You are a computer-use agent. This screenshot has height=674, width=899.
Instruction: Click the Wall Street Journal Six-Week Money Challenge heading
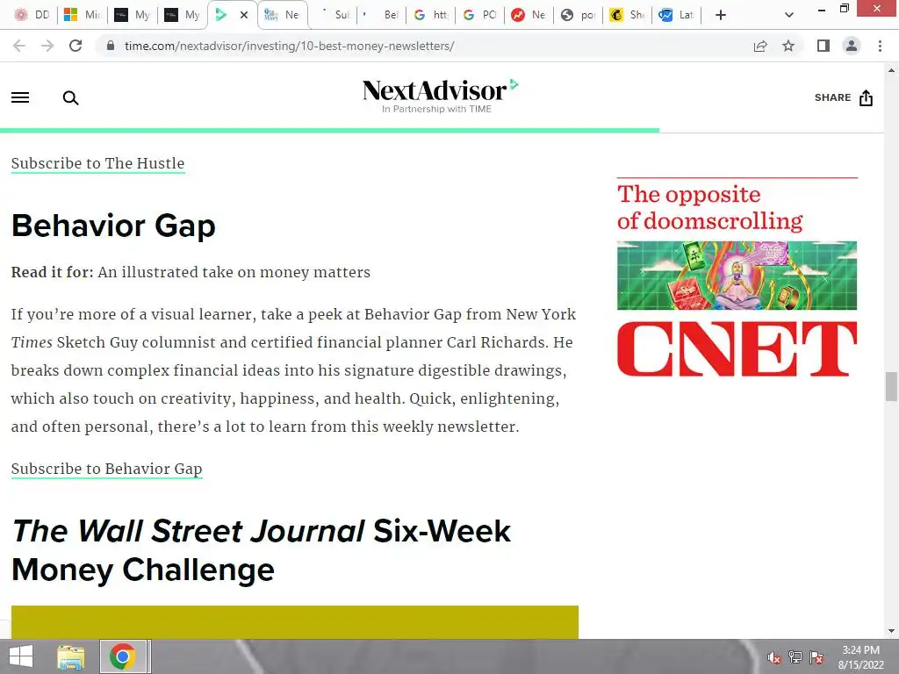pyautogui.click(x=261, y=550)
